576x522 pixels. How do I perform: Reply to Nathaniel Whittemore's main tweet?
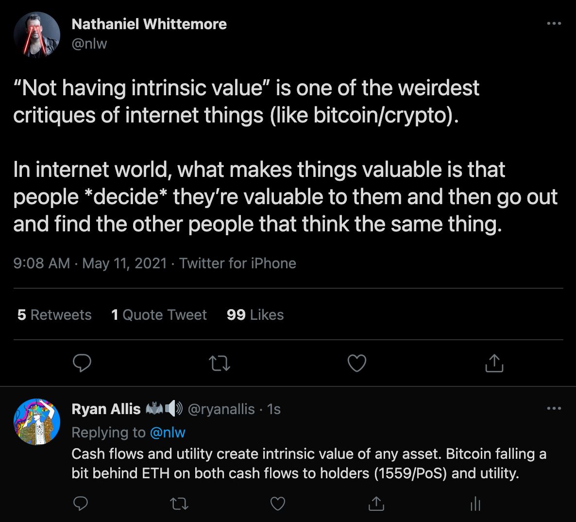point(82,363)
